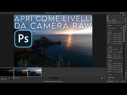This screenshot has height=95, width=127.
Task: Click the Tinta slider
Action: (x=115, y=54)
